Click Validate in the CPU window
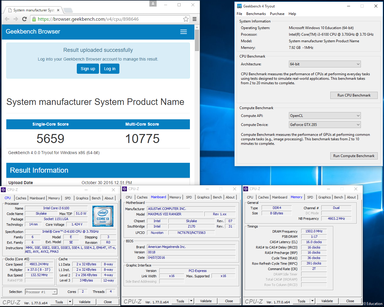This screenshot has width=384, height=307. (x=85, y=302)
